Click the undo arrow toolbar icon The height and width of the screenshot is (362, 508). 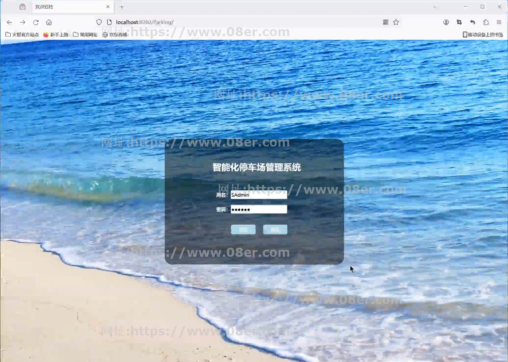pos(472,22)
